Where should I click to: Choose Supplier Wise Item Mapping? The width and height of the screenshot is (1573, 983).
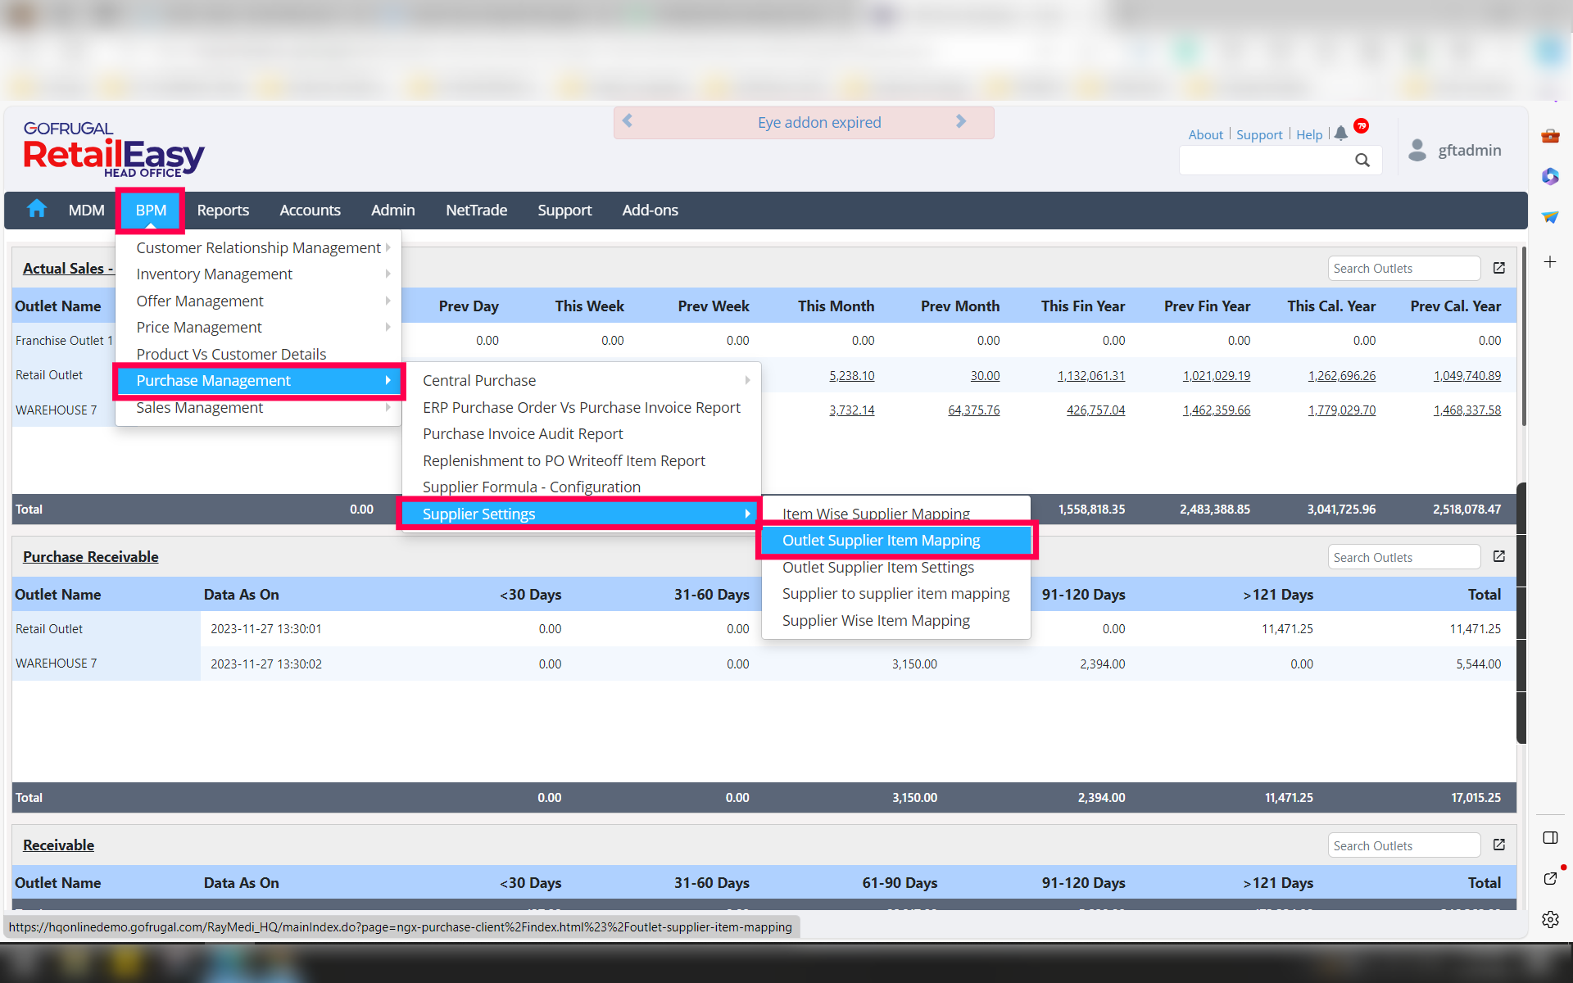pyautogui.click(x=876, y=620)
